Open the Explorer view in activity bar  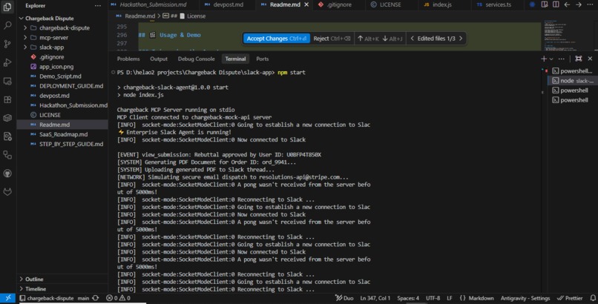pyautogui.click(x=7, y=7)
